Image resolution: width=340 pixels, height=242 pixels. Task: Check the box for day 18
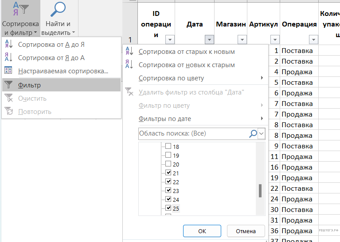[x=168, y=147]
